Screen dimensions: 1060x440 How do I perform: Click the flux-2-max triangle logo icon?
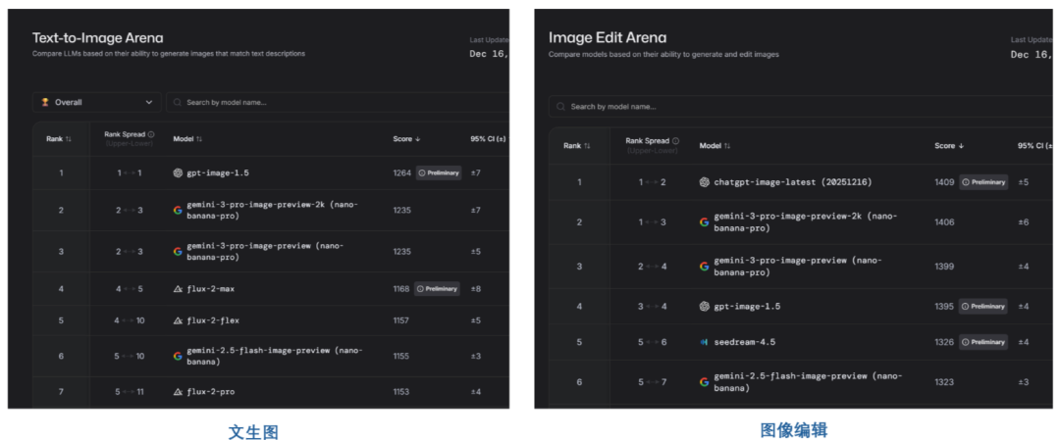178,289
